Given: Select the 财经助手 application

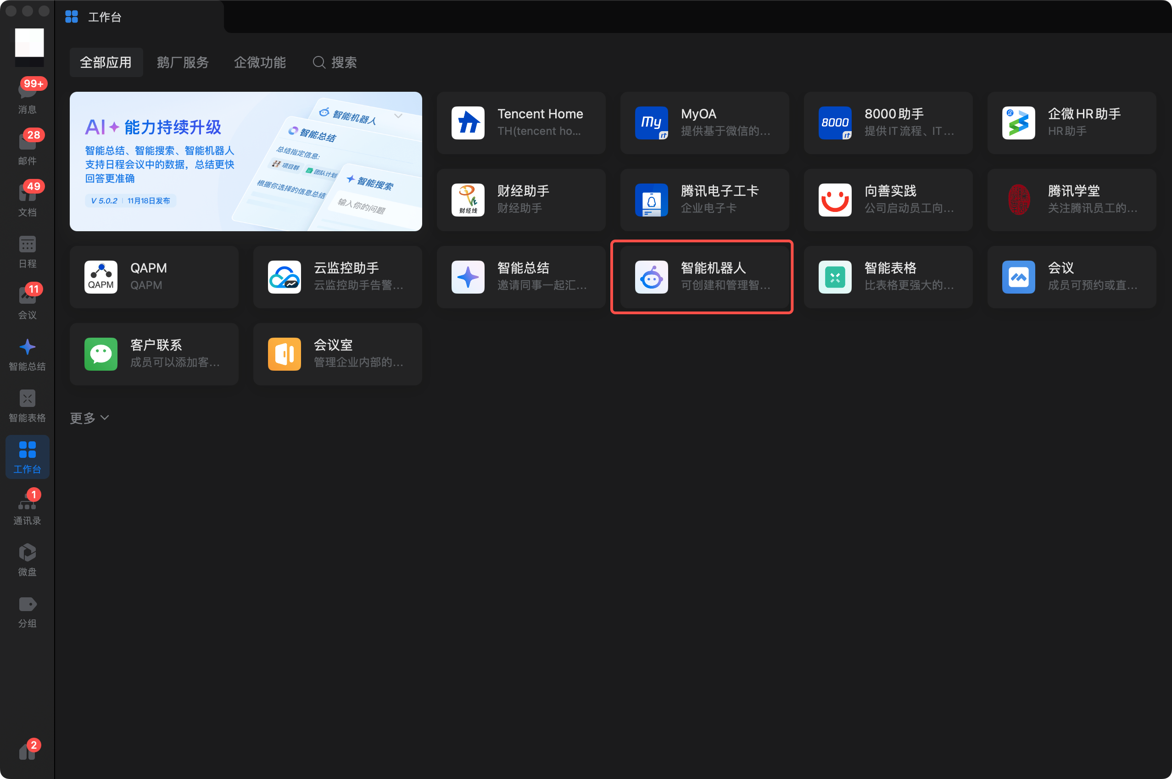Looking at the screenshot, I should click(520, 200).
